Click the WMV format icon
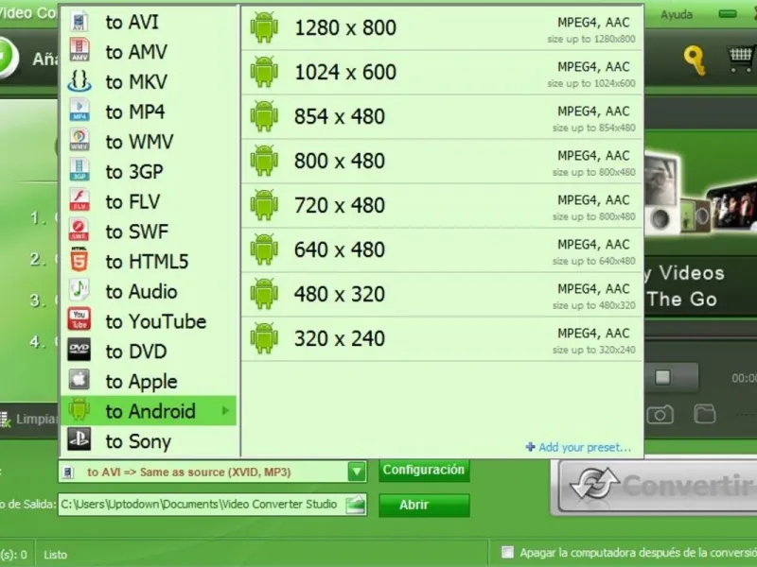 [x=79, y=141]
